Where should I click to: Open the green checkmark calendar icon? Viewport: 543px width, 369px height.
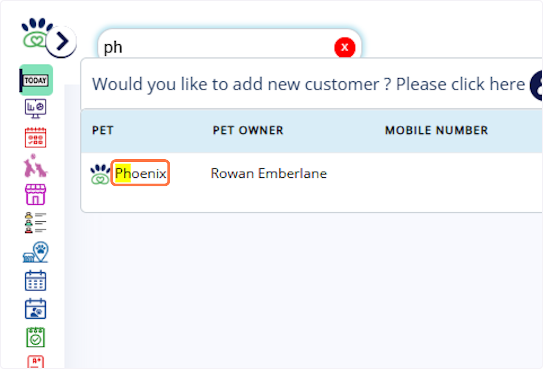tap(35, 337)
